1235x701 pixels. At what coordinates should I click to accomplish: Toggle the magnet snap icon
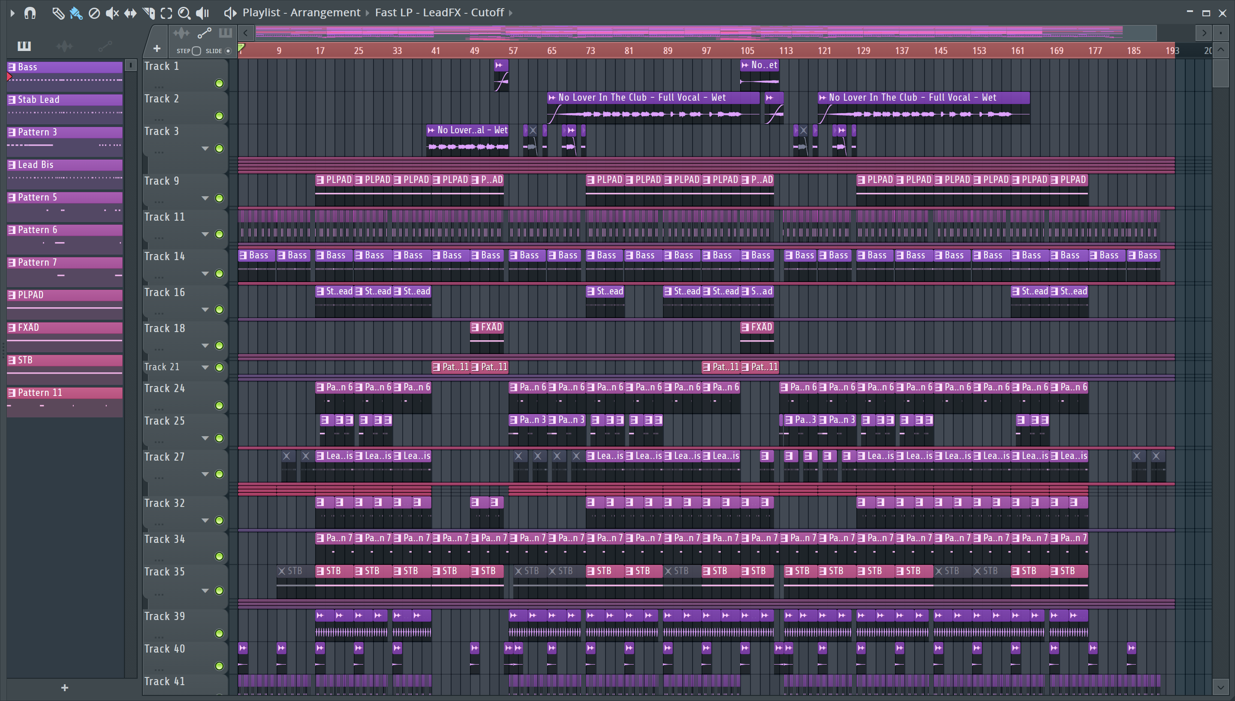pos(30,13)
